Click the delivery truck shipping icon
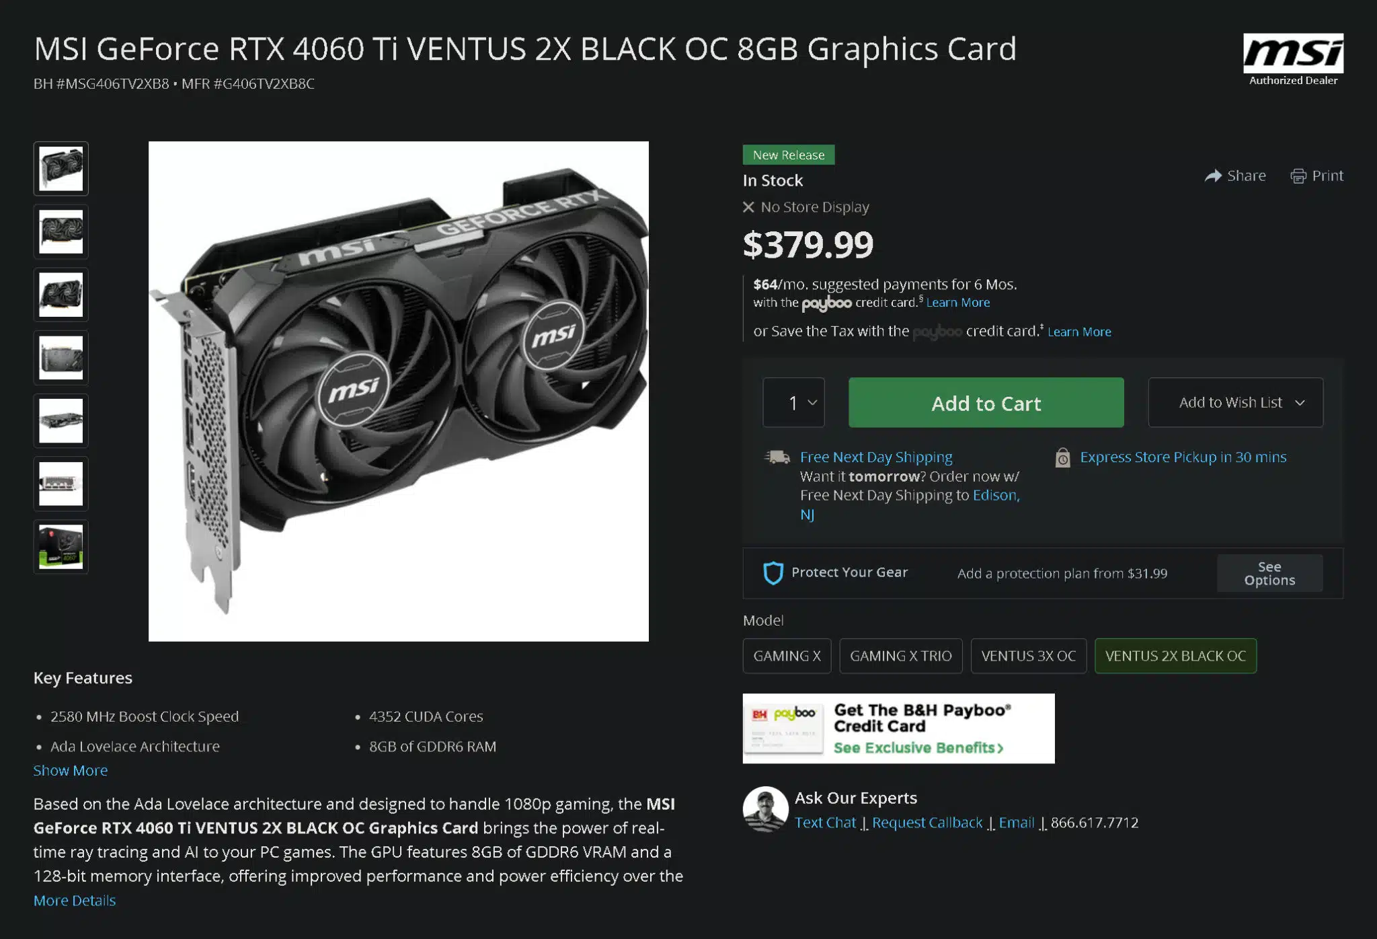 [778, 457]
